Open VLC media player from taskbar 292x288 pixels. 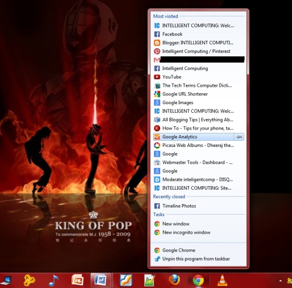(222, 280)
